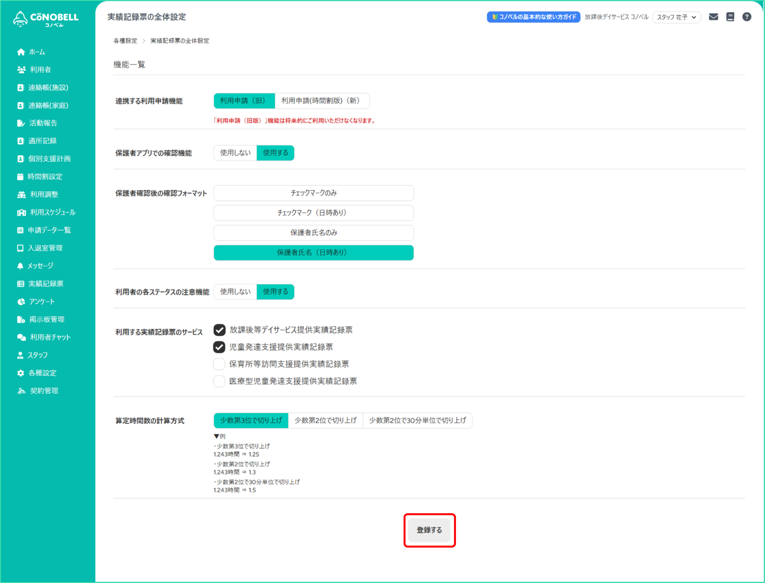765x583 pixels.
Task: Click the manual book icon
Action: coord(730,17)
